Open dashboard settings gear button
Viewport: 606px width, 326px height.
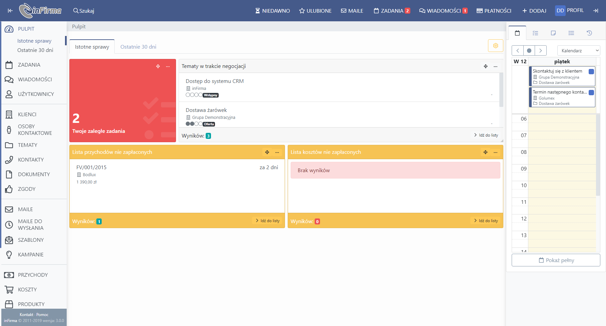[496, 46]
